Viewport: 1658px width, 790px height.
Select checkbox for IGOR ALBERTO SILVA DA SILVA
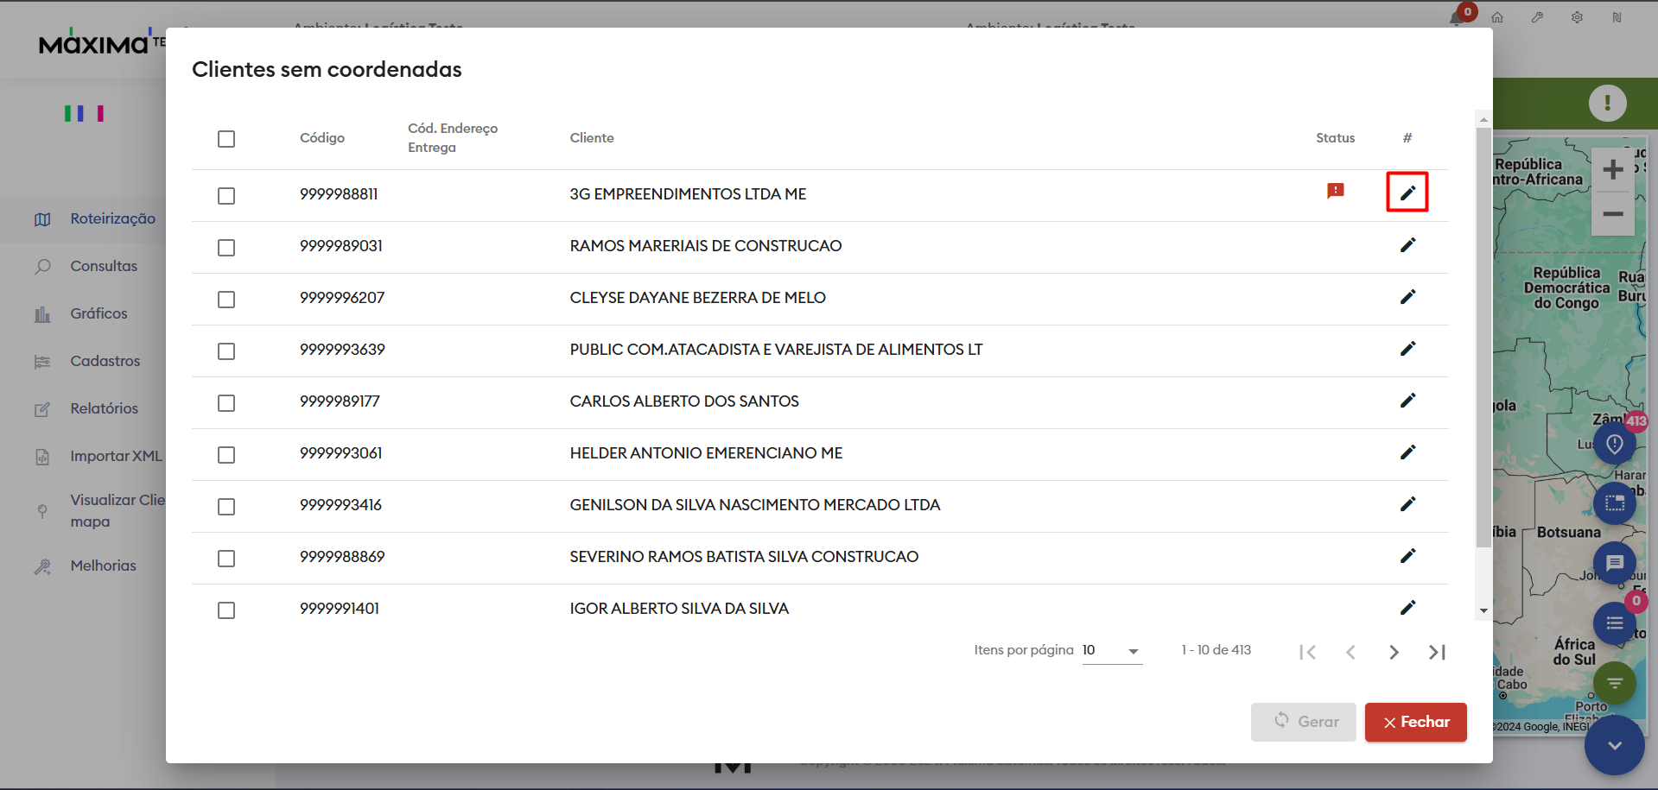tap(226, 610)
